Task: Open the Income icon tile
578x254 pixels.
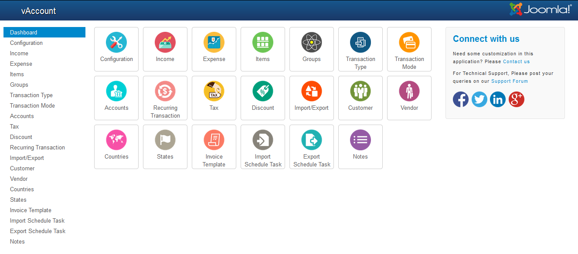Action: pos(165,49)
